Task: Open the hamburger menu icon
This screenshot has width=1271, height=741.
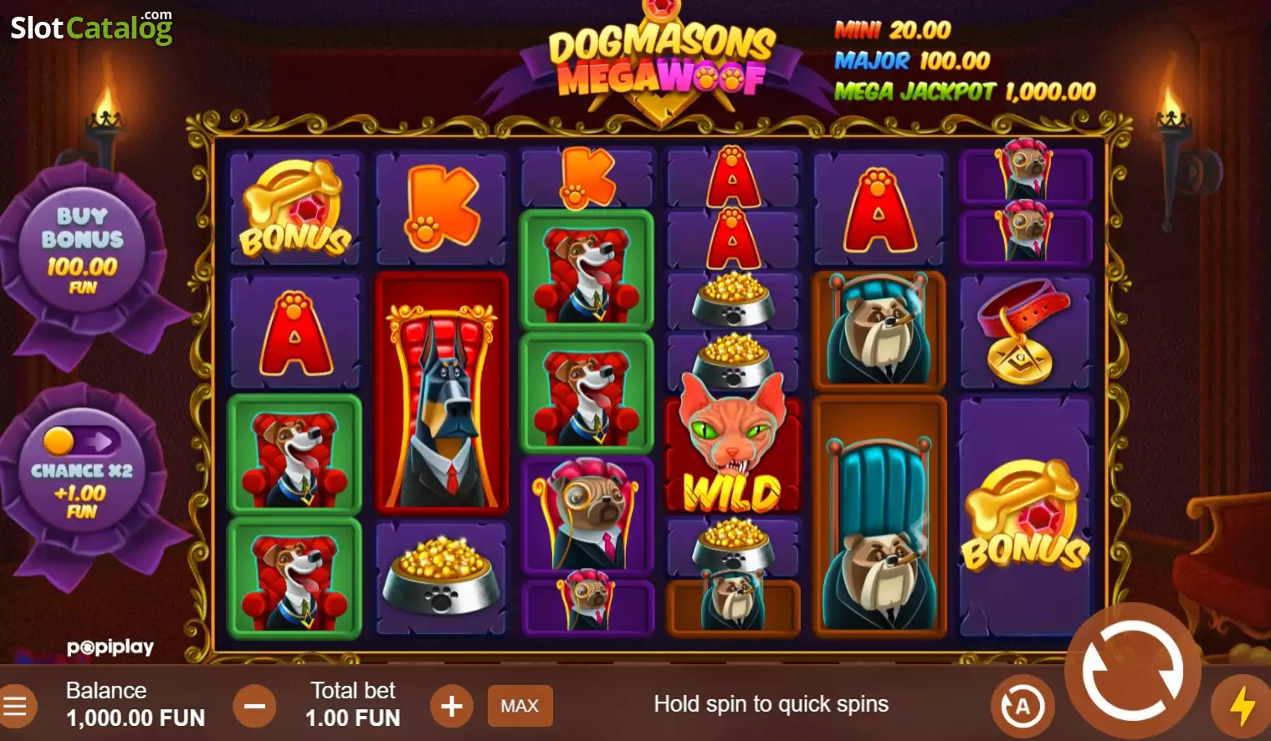Action: coord(15,706)
